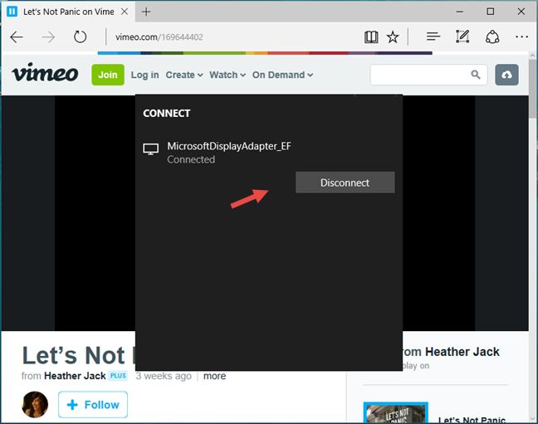The image size is (538, 424).
Task: Go back using the browser back arrow
Action: (16, 37)
